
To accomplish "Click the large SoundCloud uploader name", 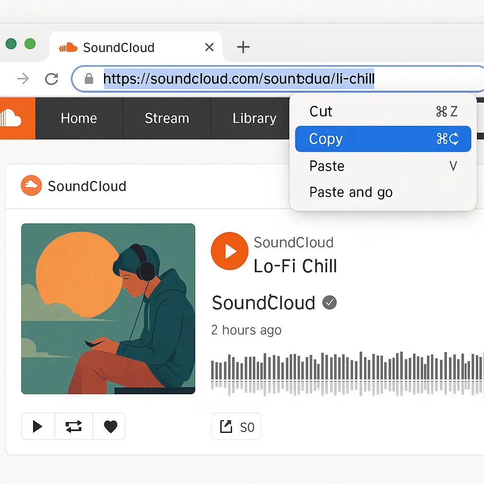I will 263,302.
